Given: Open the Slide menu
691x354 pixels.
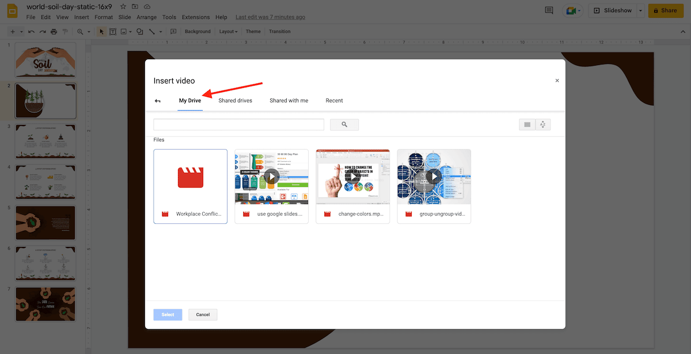Looking at the screenshot, I should [x=124, y=17].
